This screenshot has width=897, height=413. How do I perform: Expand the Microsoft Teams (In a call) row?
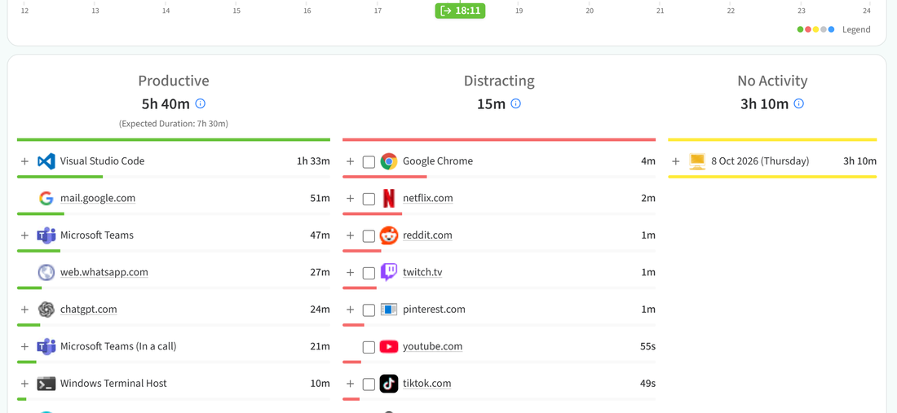click(24, 347)
